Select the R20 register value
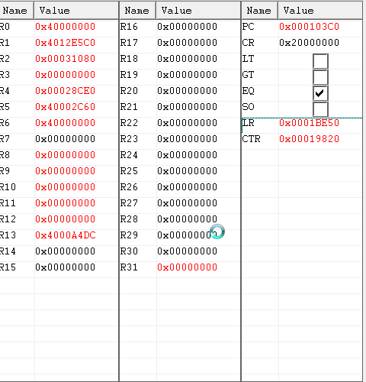 pyautogui.click(x=188, y=91)
